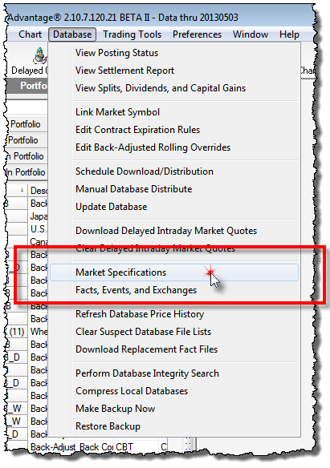The height and width of the screenshot is (468, 330).
Task: Choose View Settlement Report
Action: [175, 71]
